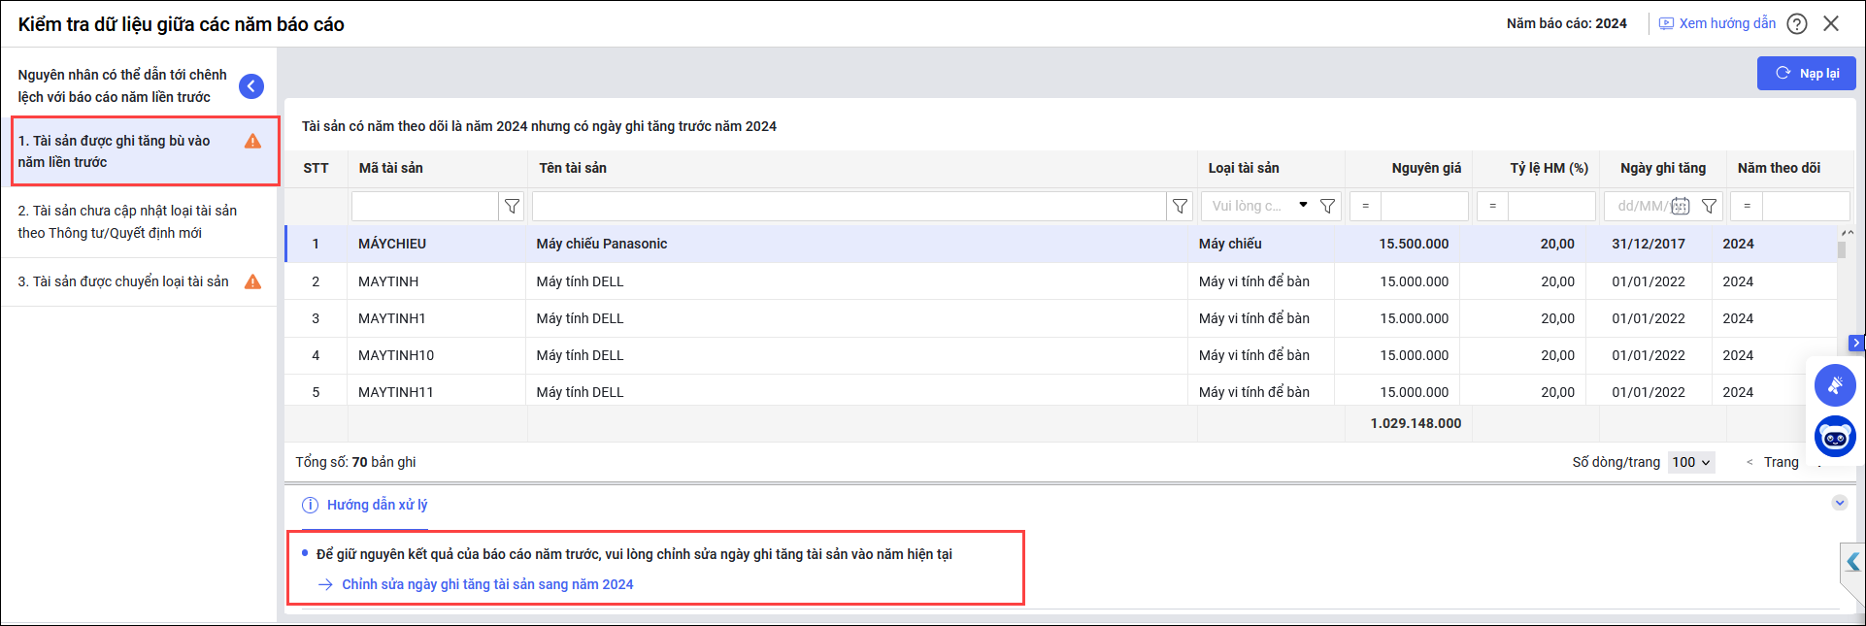Click the Tên tài sản filter text field
Screen dimensions: 1866x626
848,206
